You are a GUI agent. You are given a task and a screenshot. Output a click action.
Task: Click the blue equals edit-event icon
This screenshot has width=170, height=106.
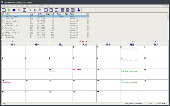(x=14, y=10)
